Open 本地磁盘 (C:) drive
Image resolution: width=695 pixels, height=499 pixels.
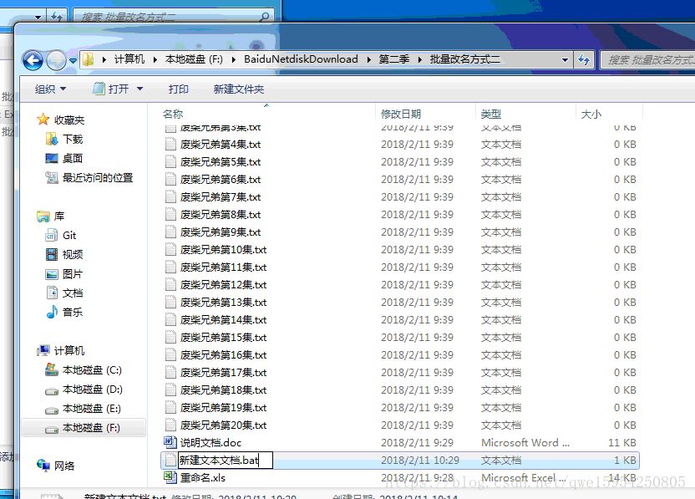[92, 370]
